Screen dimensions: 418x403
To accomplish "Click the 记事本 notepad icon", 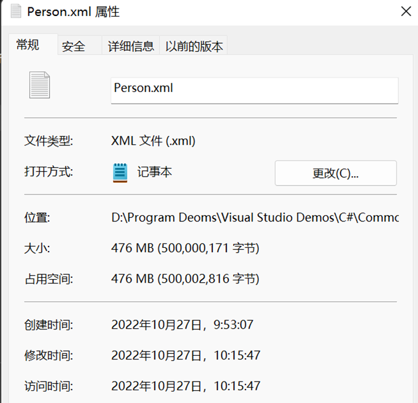I will pos(120,172).
